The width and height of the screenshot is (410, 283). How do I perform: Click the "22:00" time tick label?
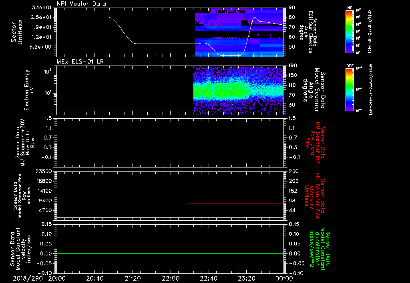[171, 278]
